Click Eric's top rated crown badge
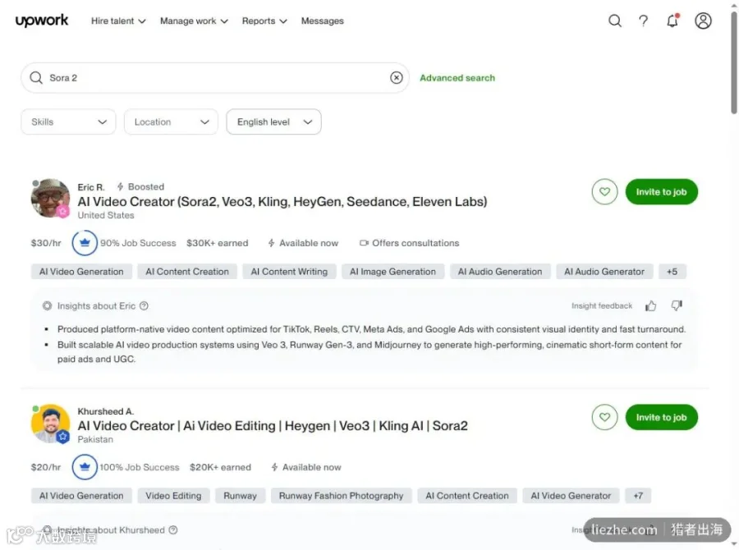The width and height of the screenshot is (739, 550). point(85,243)
